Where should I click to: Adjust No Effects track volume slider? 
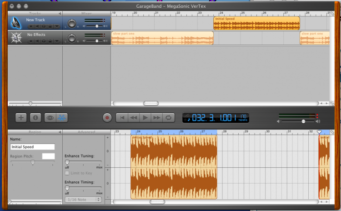click(x=97, y=41)
